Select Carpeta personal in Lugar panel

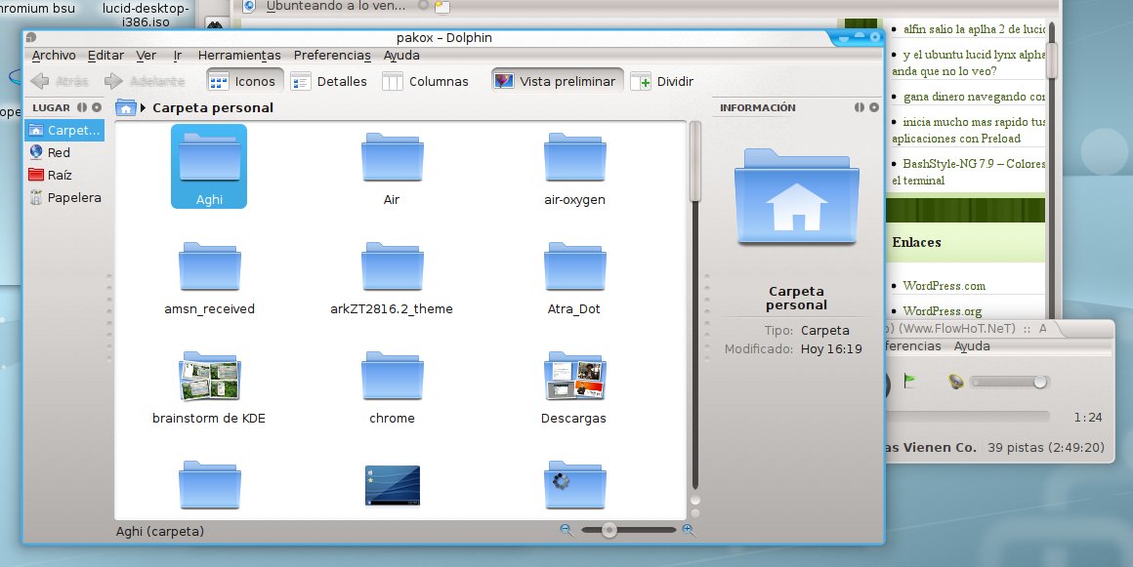(64, 130)
